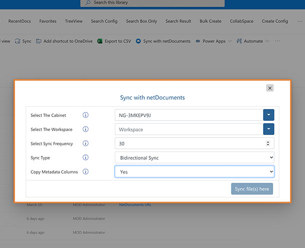Open the Favorites tab
This screenshot has width=305, height=248.
[x=48, y=21]
